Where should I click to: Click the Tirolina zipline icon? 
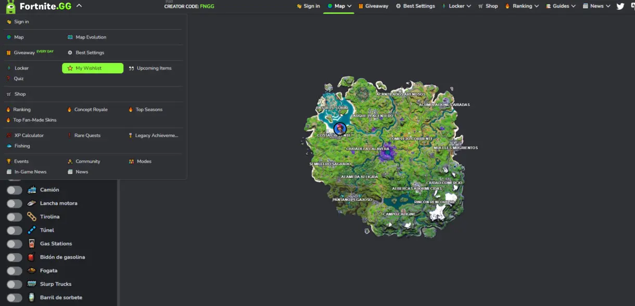click(32, 217)
